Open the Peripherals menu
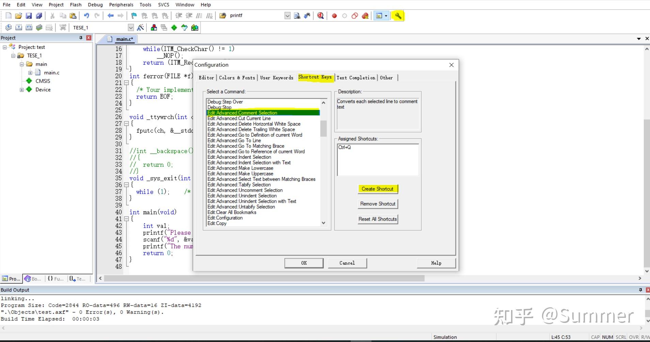Screen dimensions: 650x342 [121, 5]
